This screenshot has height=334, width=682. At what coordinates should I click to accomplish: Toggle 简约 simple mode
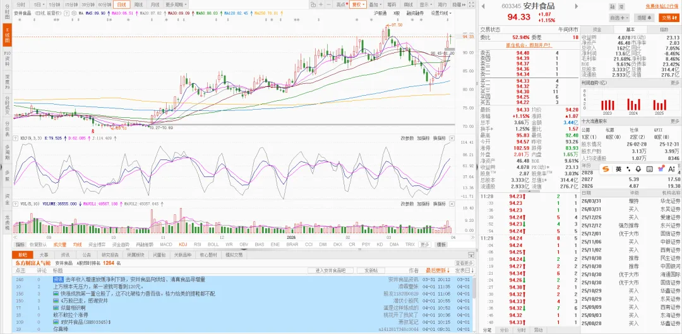pyautogui.click(x=442, y=4)
